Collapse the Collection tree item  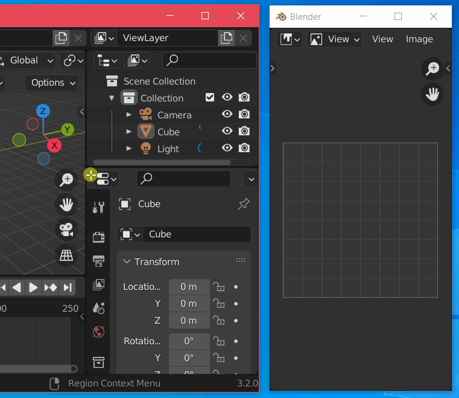pyautogui.click(x=112, y=98)
